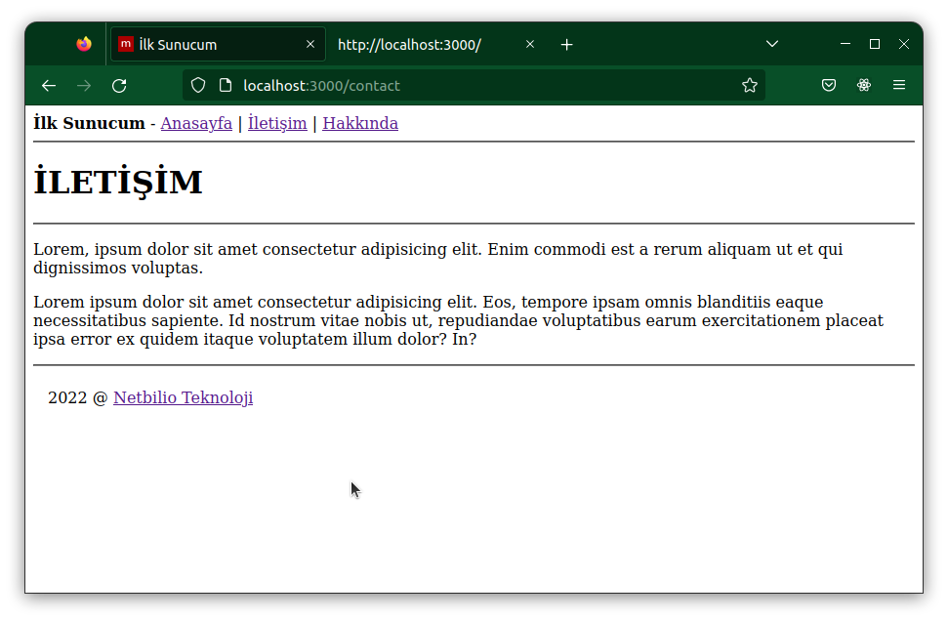Close the Firefox window
The width and height of the screenshot is (948, 621).
click(x=904, y=44)
